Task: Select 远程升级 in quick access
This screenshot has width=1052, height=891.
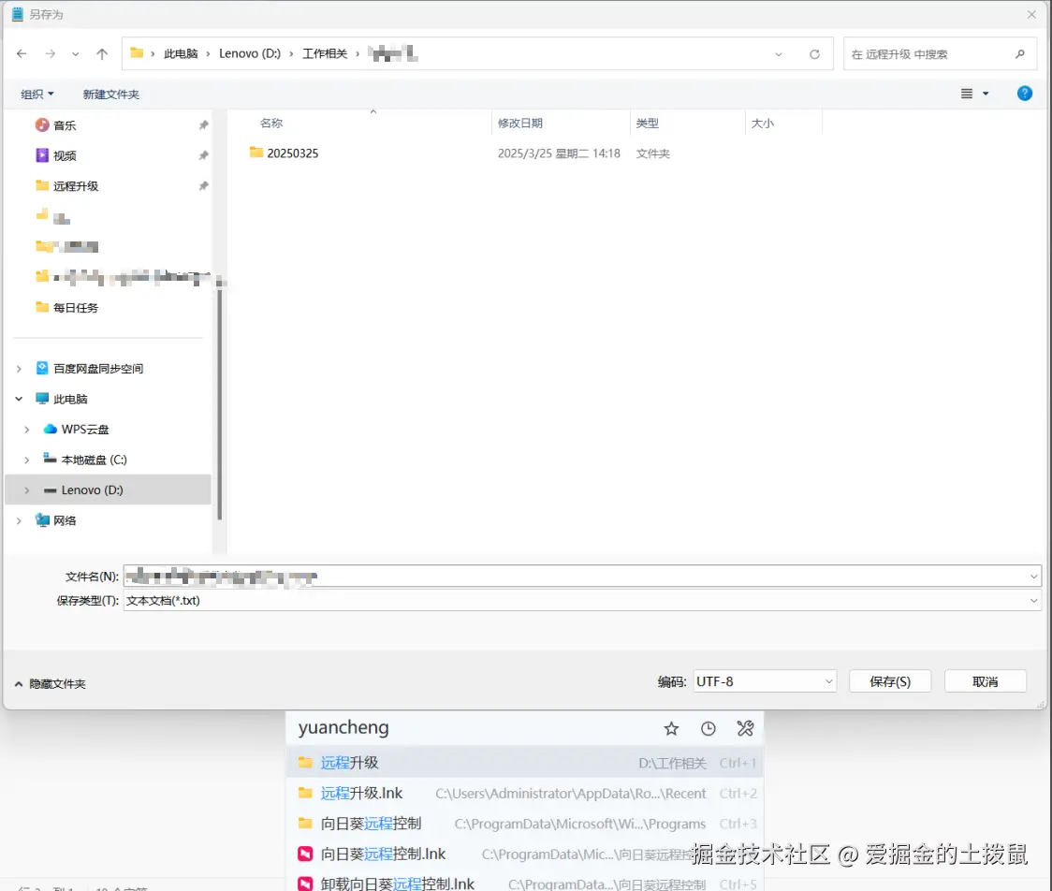Action: coord(75,186)
